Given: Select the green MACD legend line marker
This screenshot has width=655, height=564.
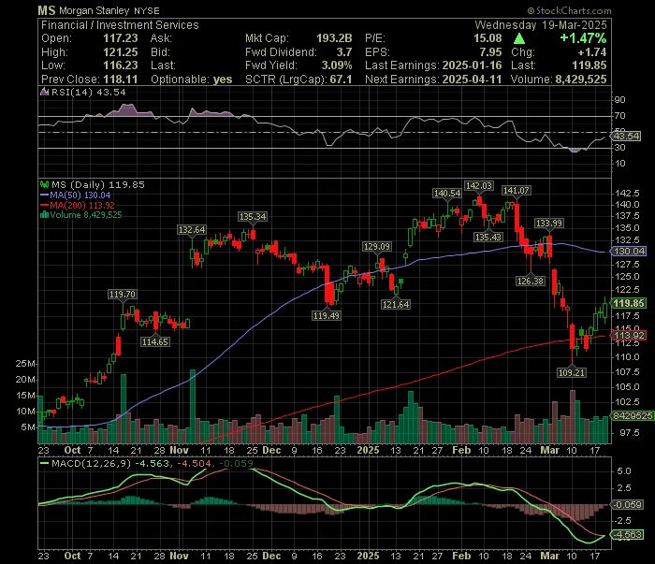Looking at the screenshot, I should 44,463.
